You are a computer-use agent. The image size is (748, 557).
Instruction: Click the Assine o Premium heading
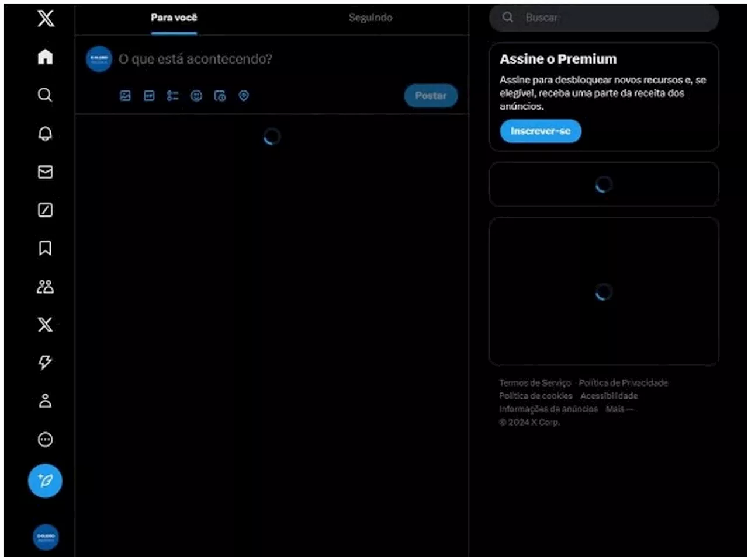point(558,59)
